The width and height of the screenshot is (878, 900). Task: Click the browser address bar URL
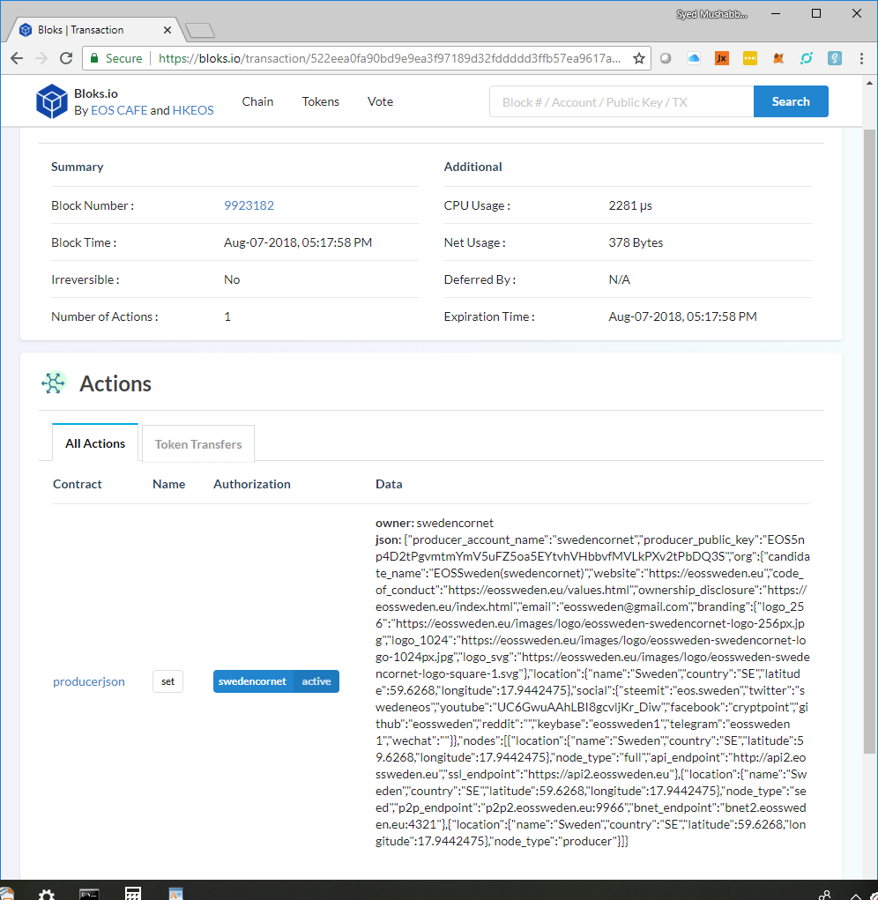tap(390, 58)
